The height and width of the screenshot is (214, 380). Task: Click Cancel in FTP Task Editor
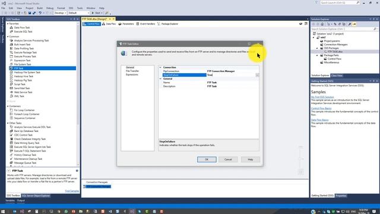point(228,159)
